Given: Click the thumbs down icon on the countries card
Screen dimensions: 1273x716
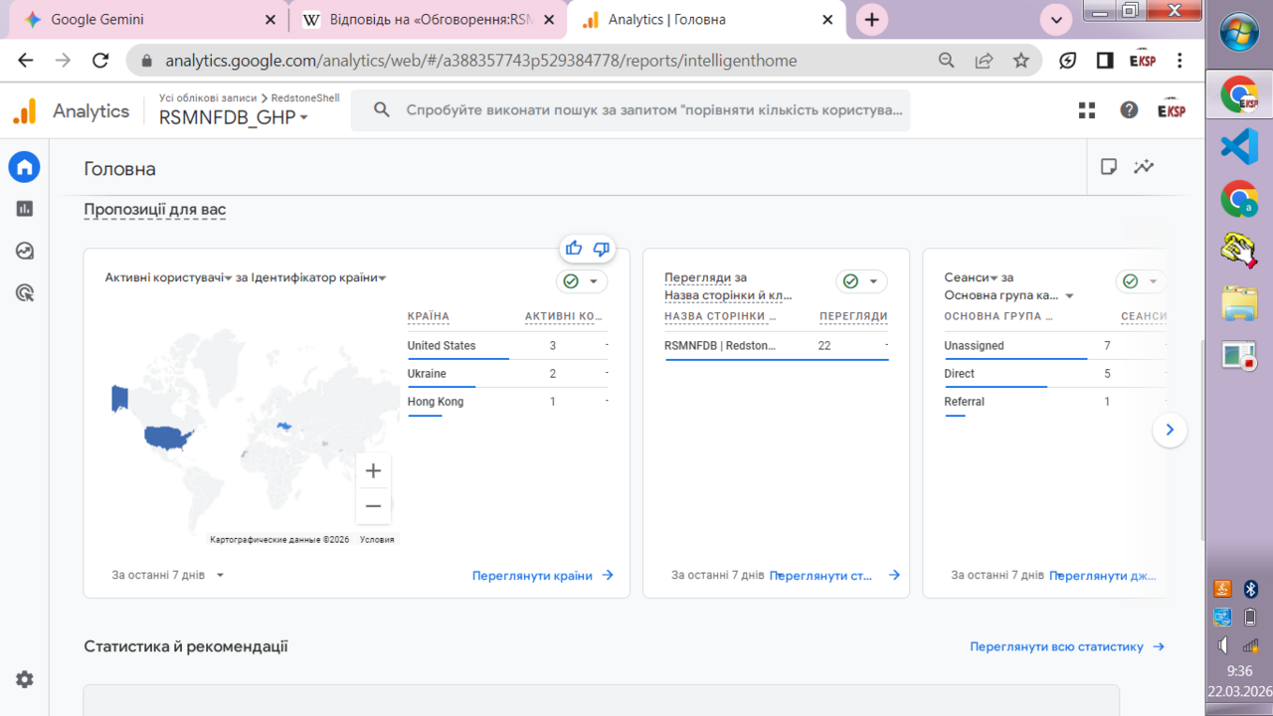Looking at the screenshot, I should (601, 249).
